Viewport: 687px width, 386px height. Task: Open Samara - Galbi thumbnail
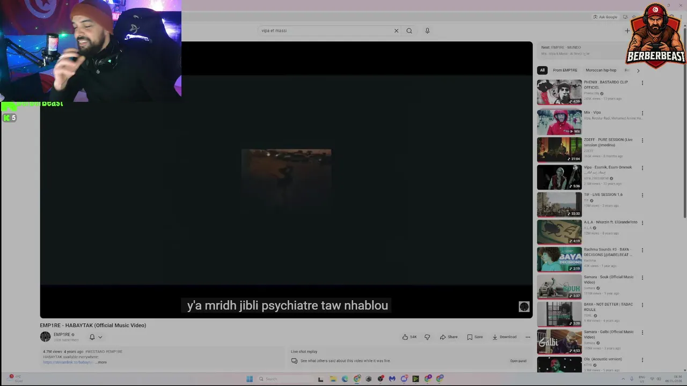coord(559,342)
